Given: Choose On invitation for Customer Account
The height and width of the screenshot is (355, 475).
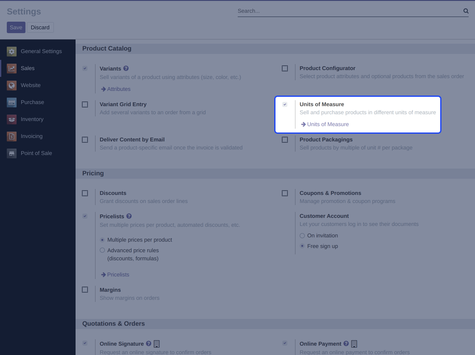Looking at the screenshot, I should click(302, 236).
